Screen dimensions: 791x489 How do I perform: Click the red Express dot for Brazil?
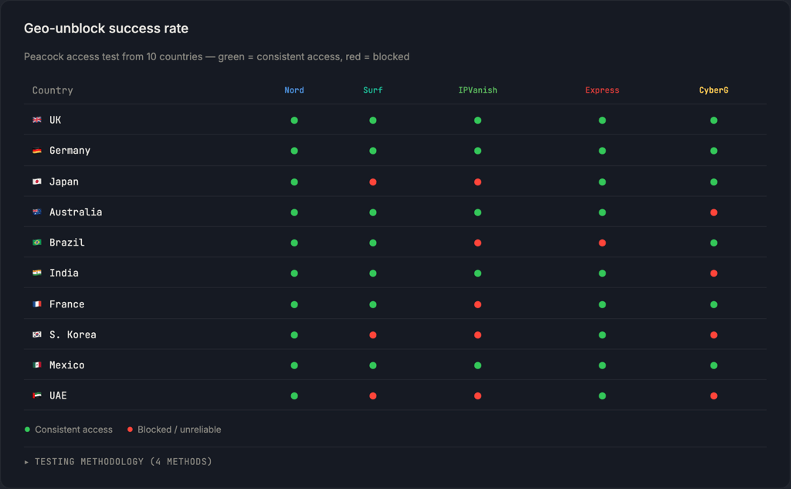point(603,243)
